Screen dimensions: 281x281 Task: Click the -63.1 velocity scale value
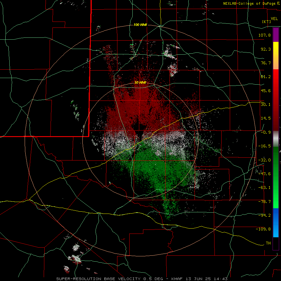click(x=264, y=188)
